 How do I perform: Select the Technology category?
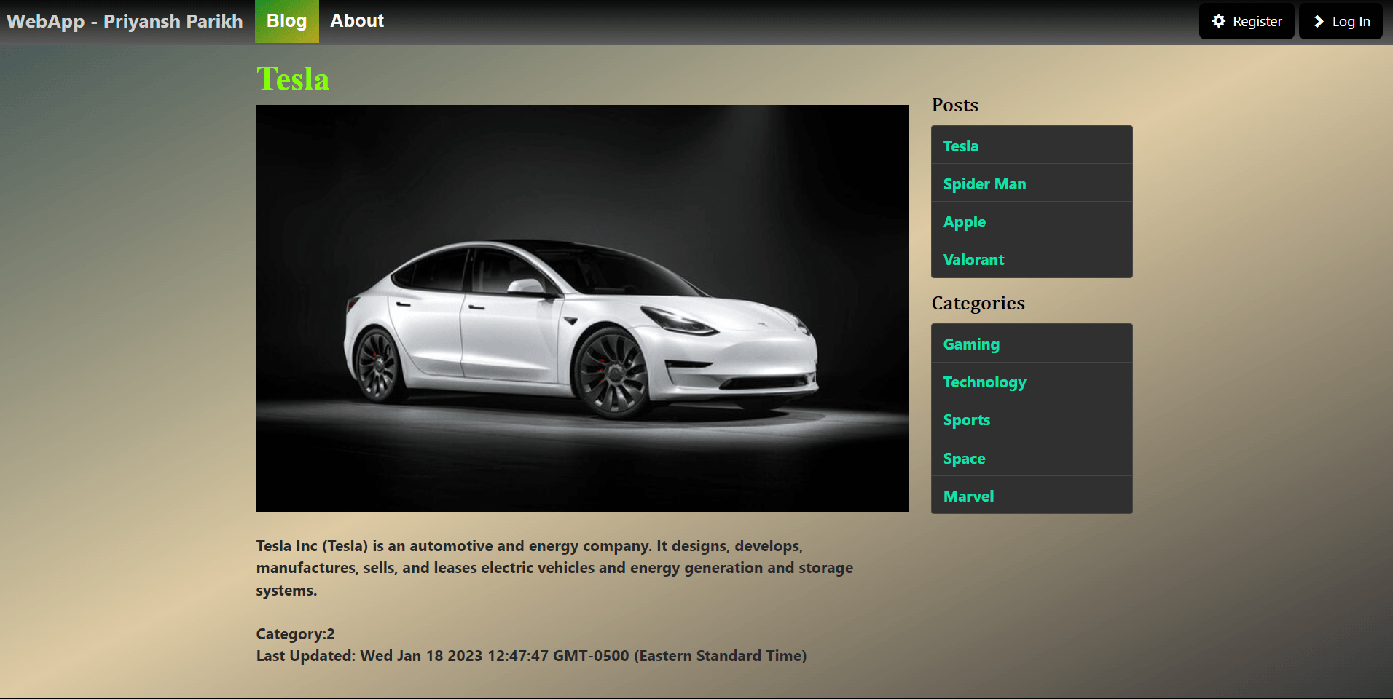coord(1032,382)
